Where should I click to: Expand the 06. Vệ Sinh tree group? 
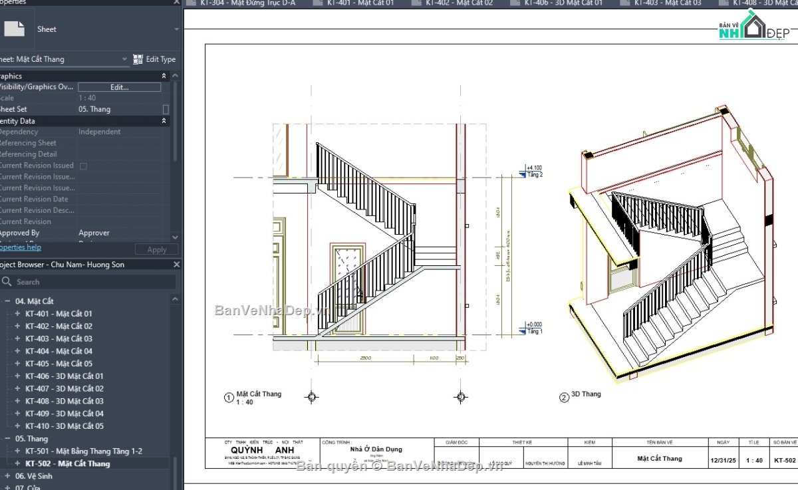7,476
